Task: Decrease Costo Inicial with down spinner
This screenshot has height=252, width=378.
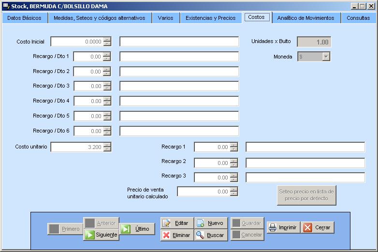Action: click(x=107, y=44)
